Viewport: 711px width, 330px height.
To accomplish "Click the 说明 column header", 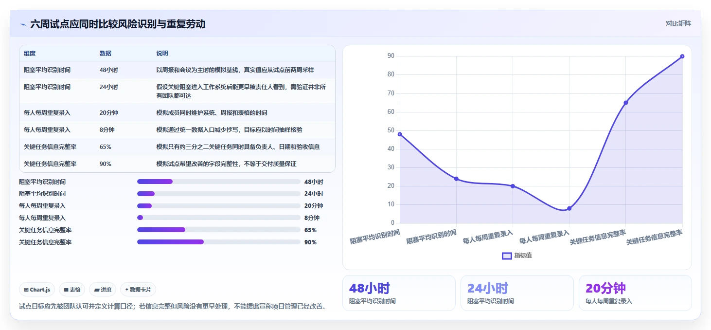I will coord(162,53).
